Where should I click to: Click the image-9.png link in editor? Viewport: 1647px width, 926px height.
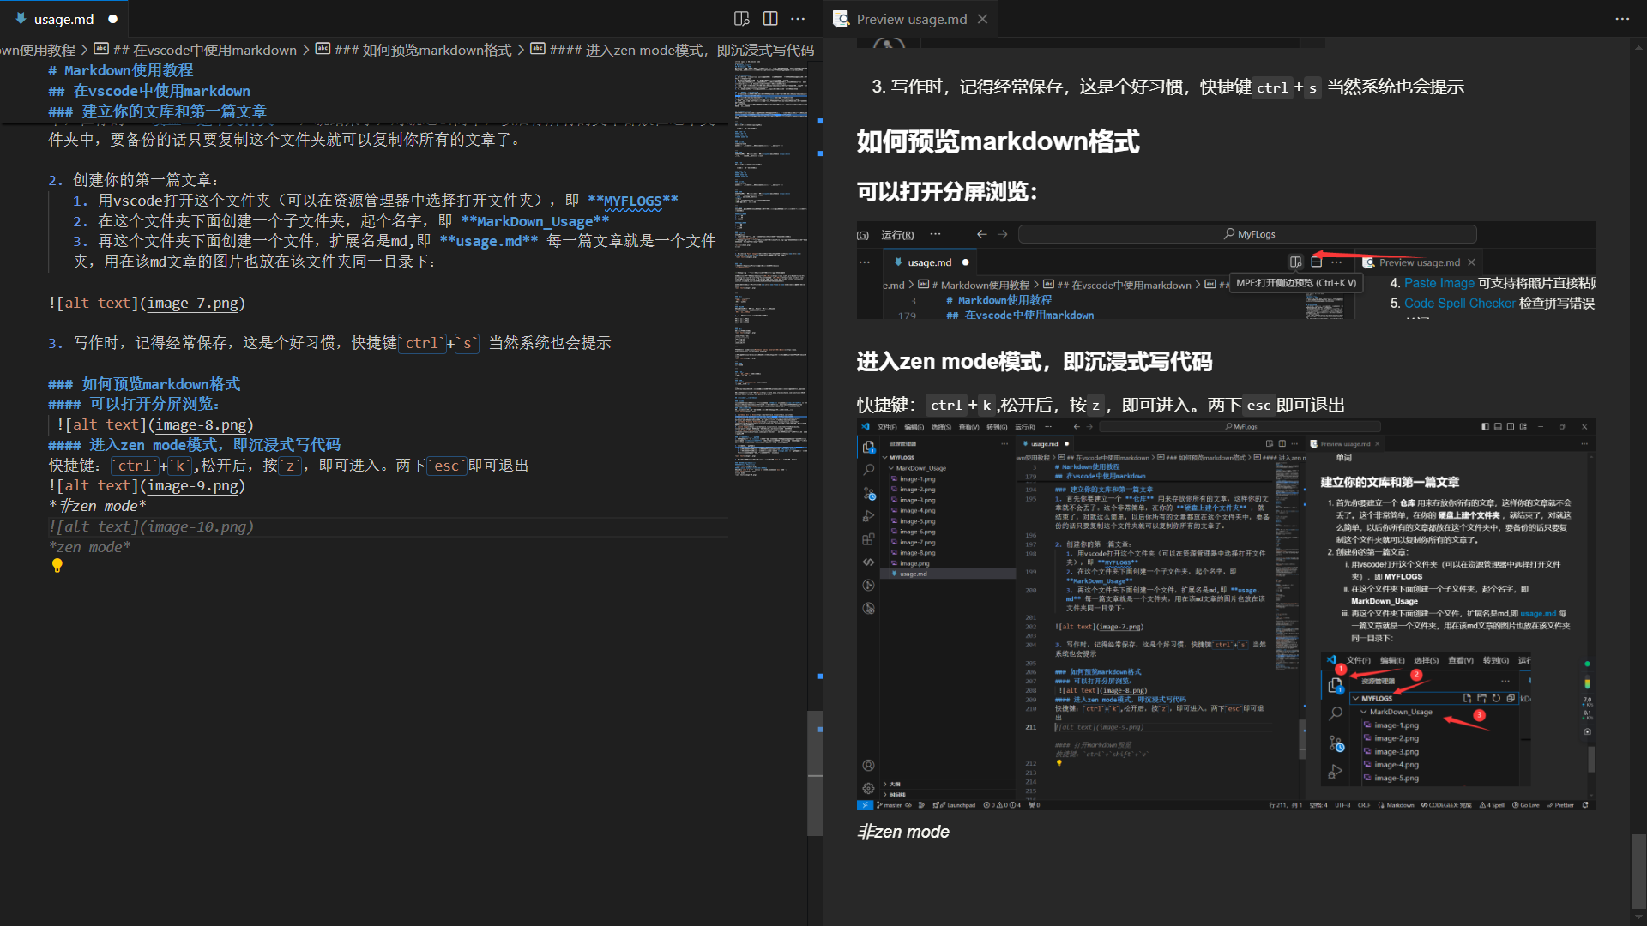point(195,485)
